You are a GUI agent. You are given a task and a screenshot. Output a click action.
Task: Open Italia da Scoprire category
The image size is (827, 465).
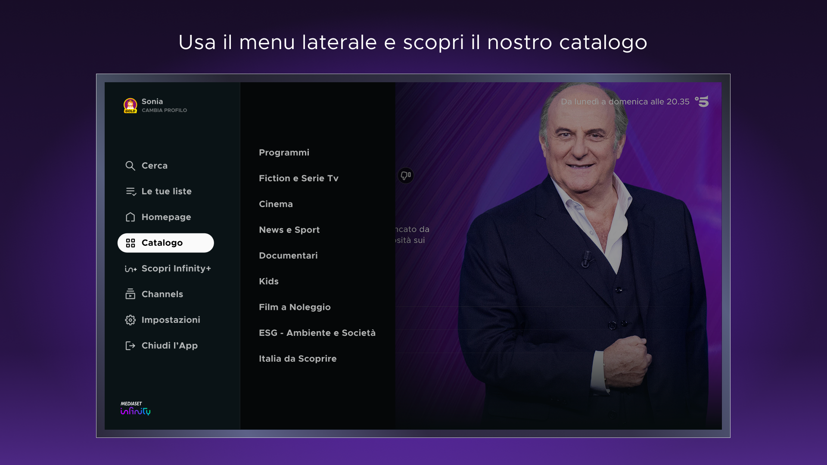pyautogui.click(x=298, y=359)
